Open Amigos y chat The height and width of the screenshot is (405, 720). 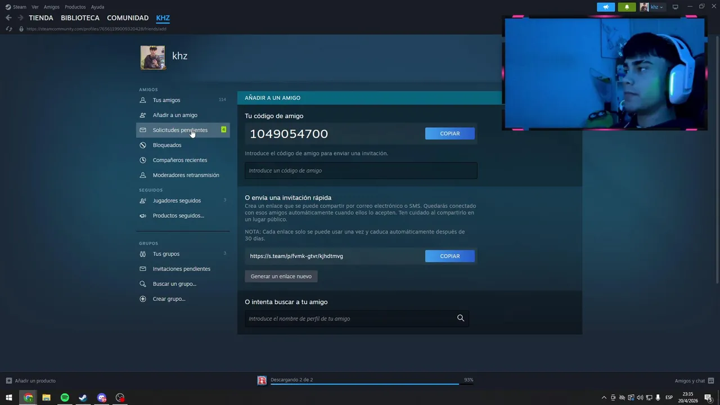(695, 381)
